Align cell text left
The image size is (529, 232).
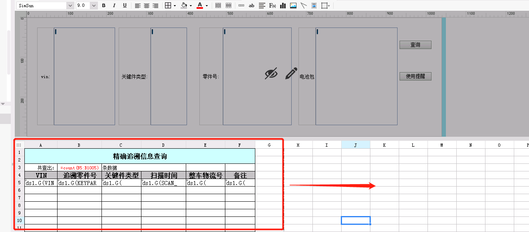pos(137,6)
